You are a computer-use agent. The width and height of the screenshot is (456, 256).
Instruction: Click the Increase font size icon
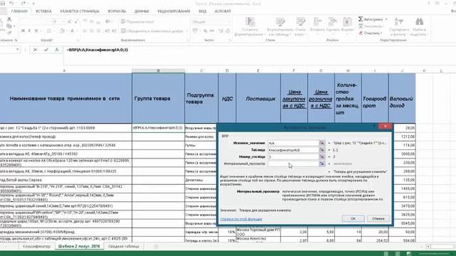(70, 22)
